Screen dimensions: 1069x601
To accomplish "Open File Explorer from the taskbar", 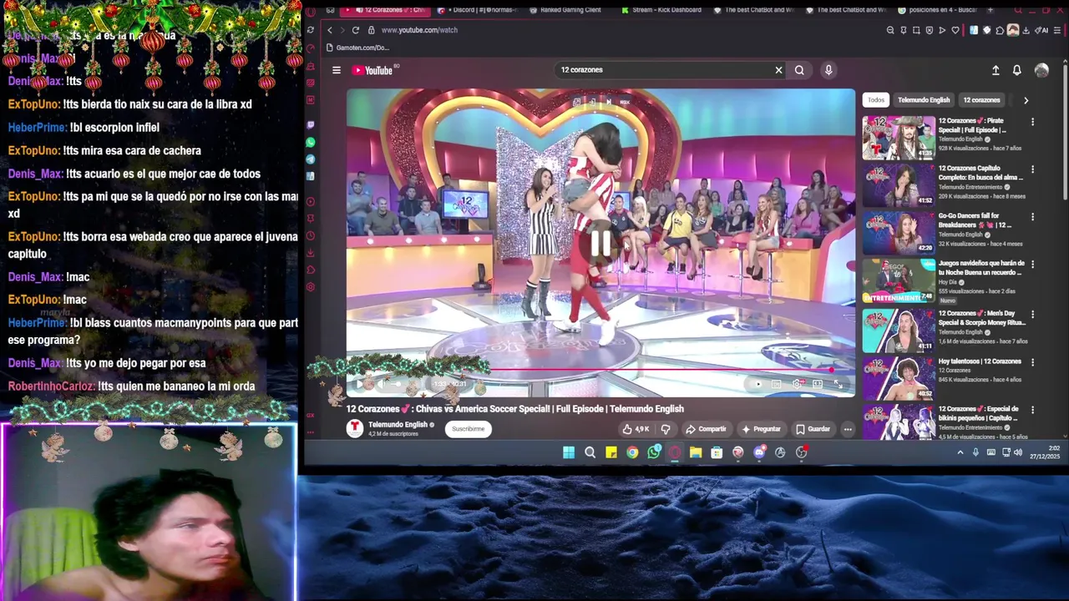I will [x=696, y=452].
